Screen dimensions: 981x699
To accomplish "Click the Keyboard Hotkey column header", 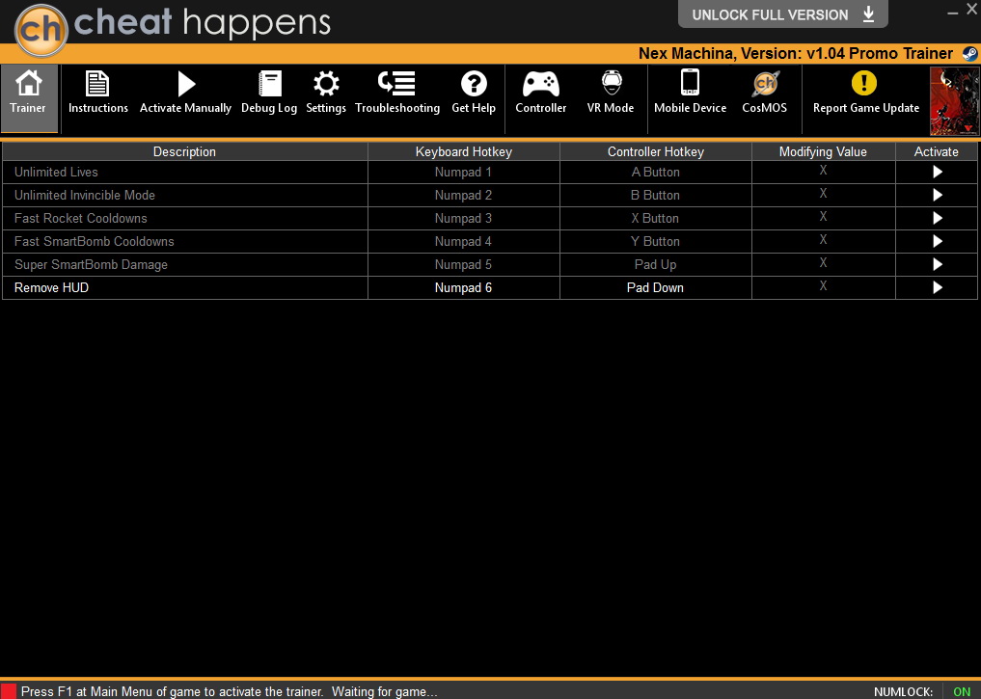I will click(464, 151).
